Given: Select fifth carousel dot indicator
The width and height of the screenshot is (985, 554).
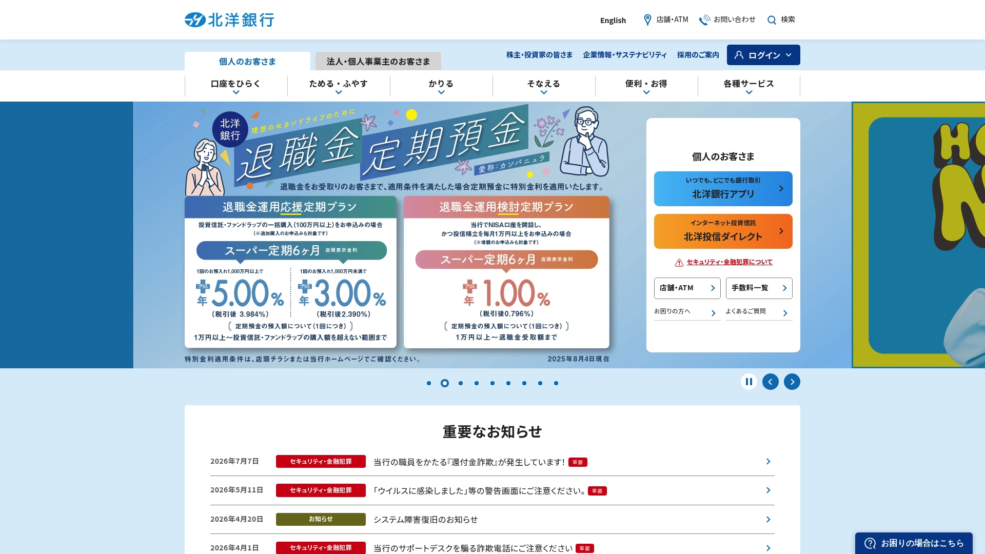Looking at the screenshot, I should 493,383.
